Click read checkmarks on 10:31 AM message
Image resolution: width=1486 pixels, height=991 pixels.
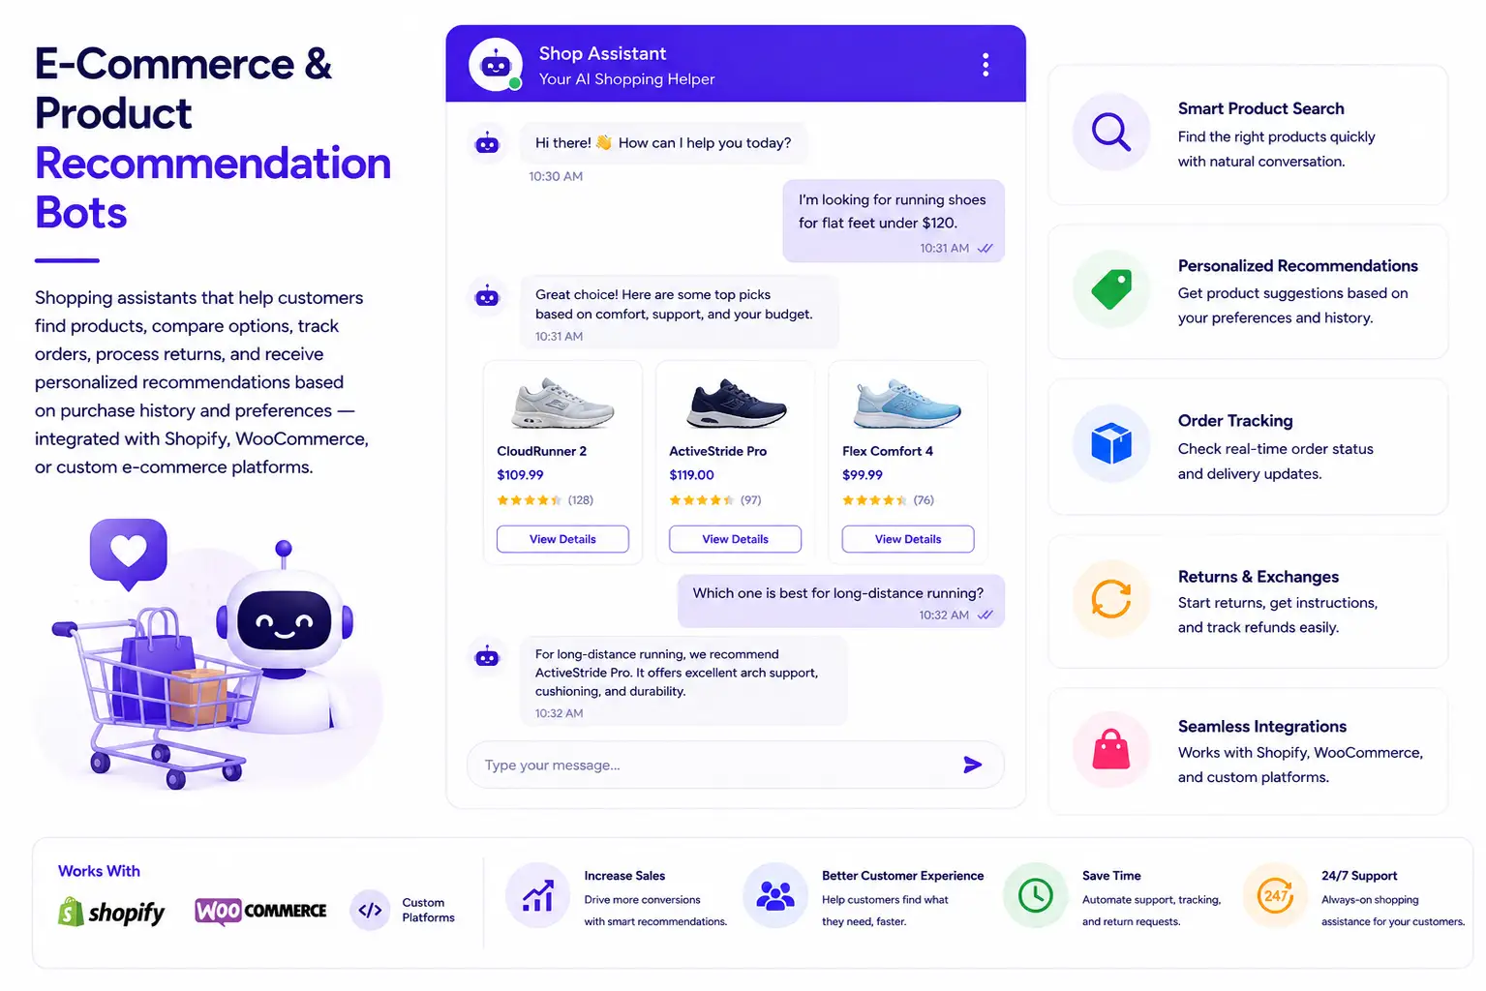point(986,249)
